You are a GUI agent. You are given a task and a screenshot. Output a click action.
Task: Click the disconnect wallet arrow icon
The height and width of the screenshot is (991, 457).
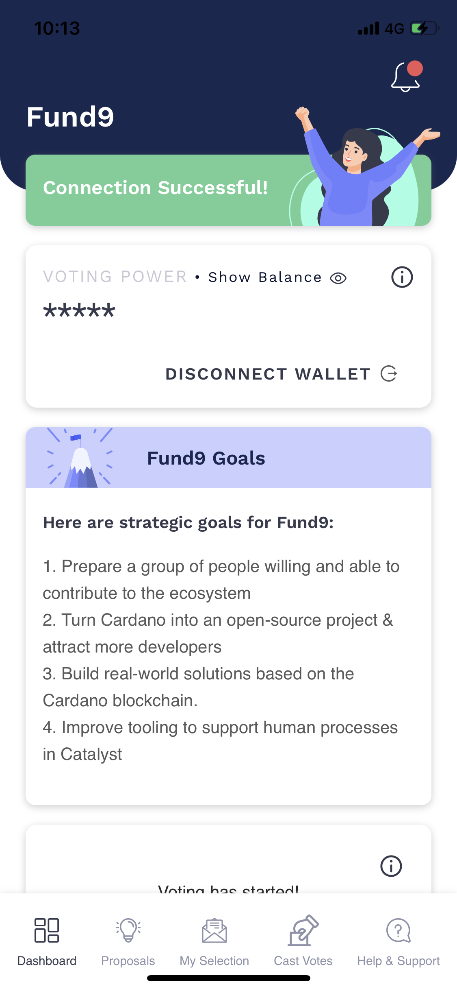tap(389, 373)
